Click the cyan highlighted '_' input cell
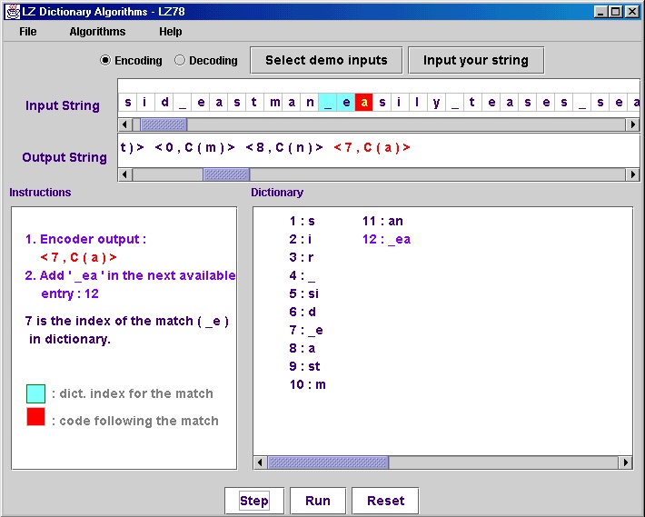645x517 pixels. [328, 103]
